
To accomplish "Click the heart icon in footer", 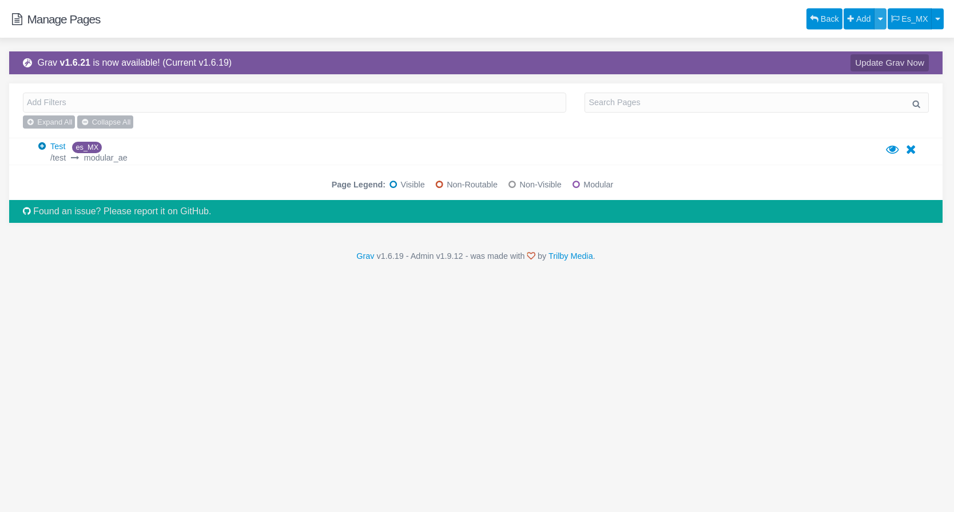I will (x=531, y=256).
